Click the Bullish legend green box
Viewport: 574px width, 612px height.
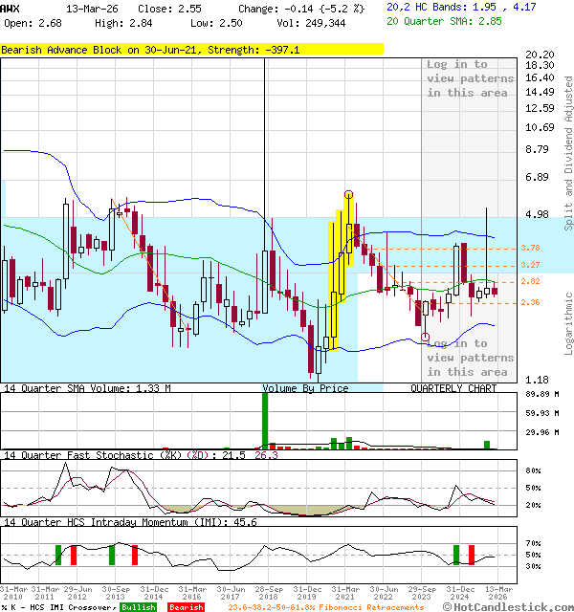138,606
